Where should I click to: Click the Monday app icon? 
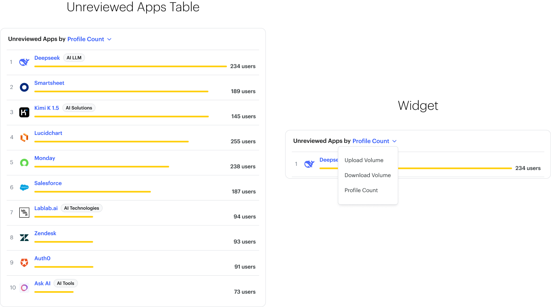pos(24,162)
